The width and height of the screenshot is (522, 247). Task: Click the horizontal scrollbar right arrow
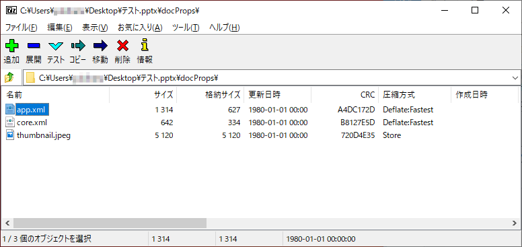[x=515, y=223]
